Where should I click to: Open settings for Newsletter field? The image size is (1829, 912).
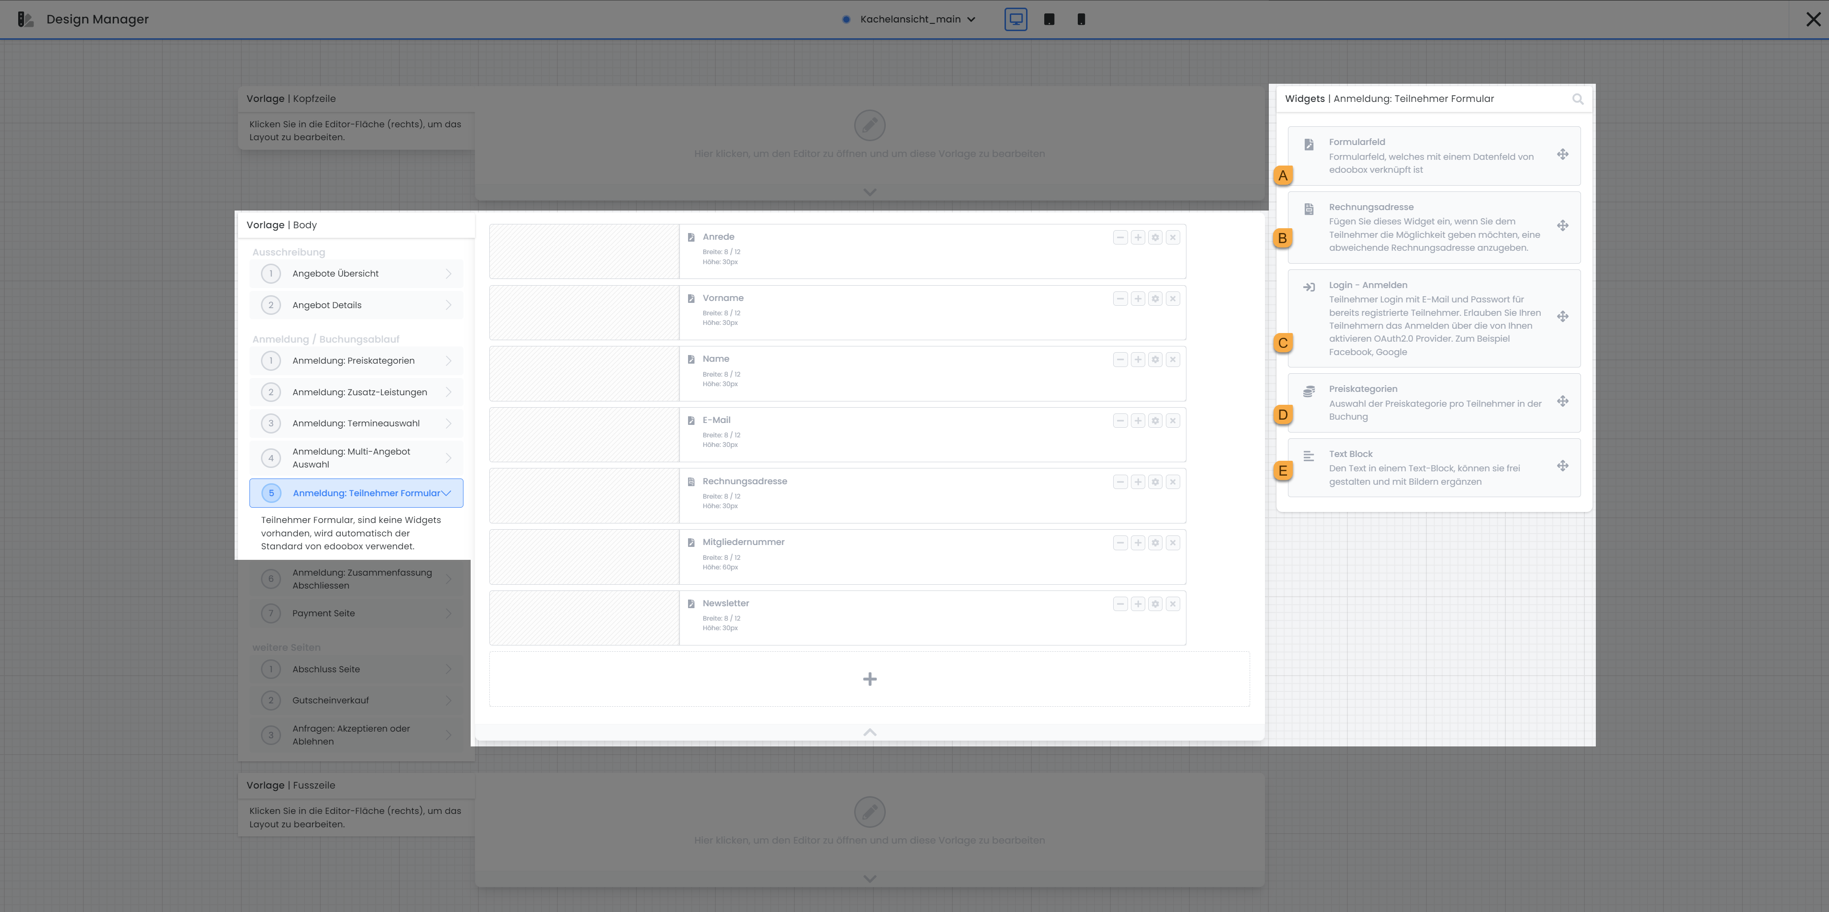click(x=1155, y=604)
